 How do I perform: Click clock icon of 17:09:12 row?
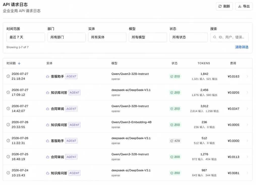point(8,92)
